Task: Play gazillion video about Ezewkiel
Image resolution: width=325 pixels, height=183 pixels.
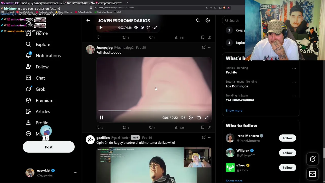Action: click(154, 165)
